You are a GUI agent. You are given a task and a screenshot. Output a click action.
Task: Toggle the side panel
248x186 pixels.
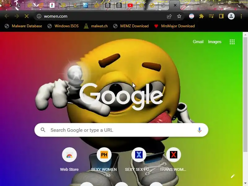coord(221,16)
